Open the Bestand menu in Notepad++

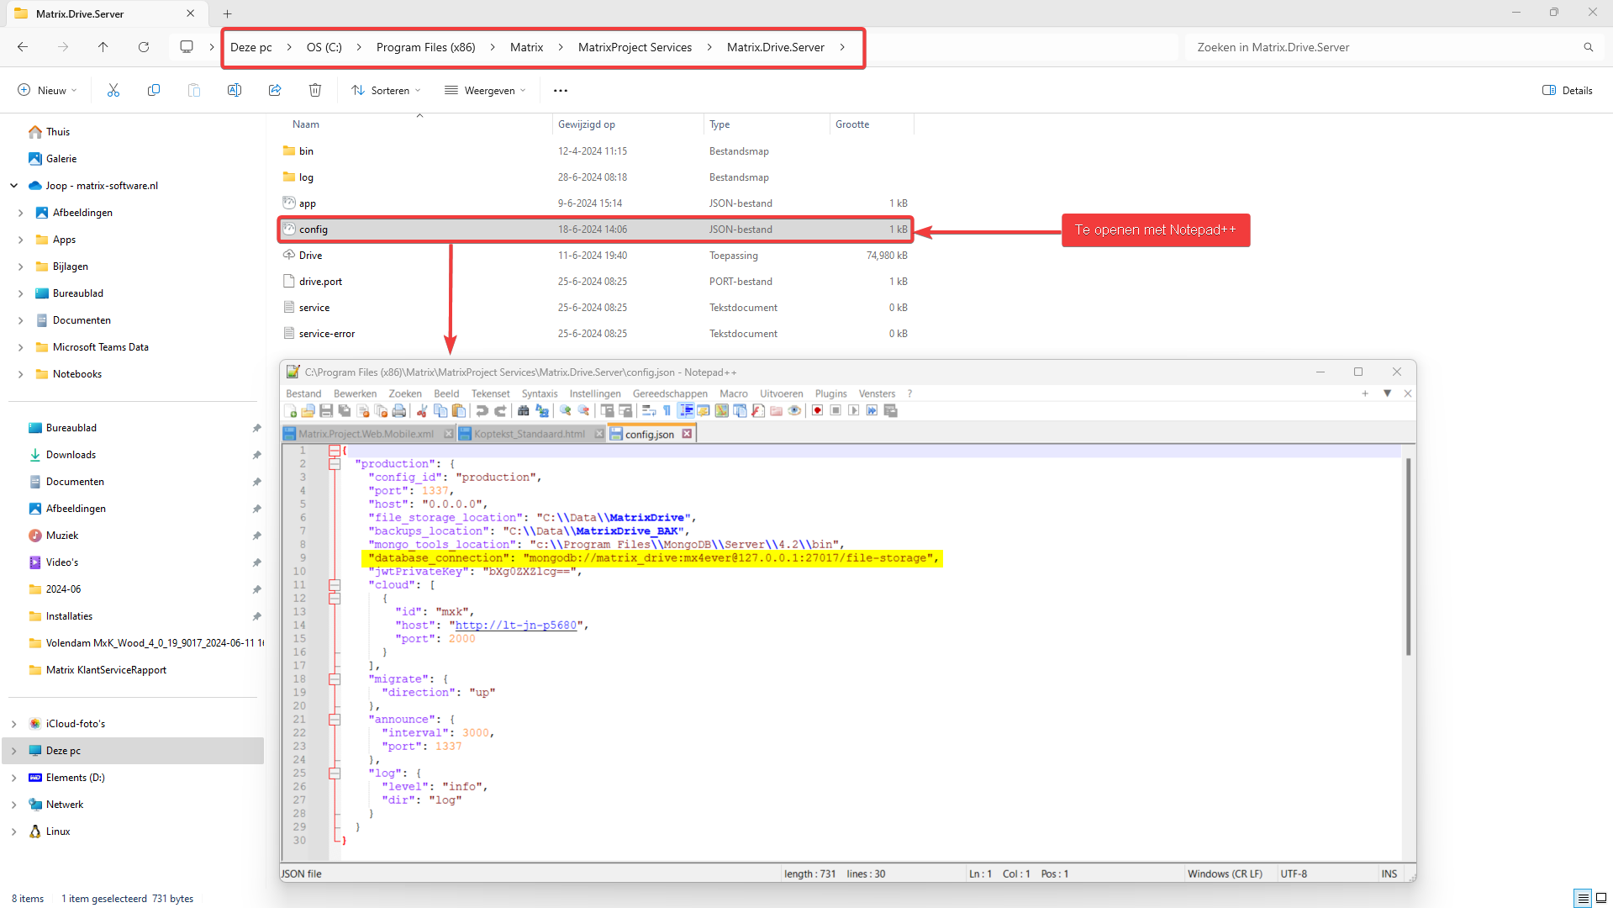(303, 393)
